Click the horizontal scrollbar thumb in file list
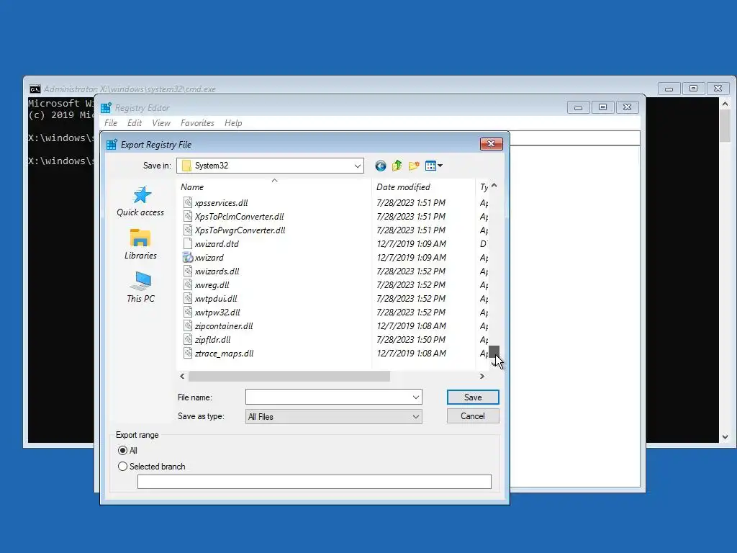 point(289,376)
